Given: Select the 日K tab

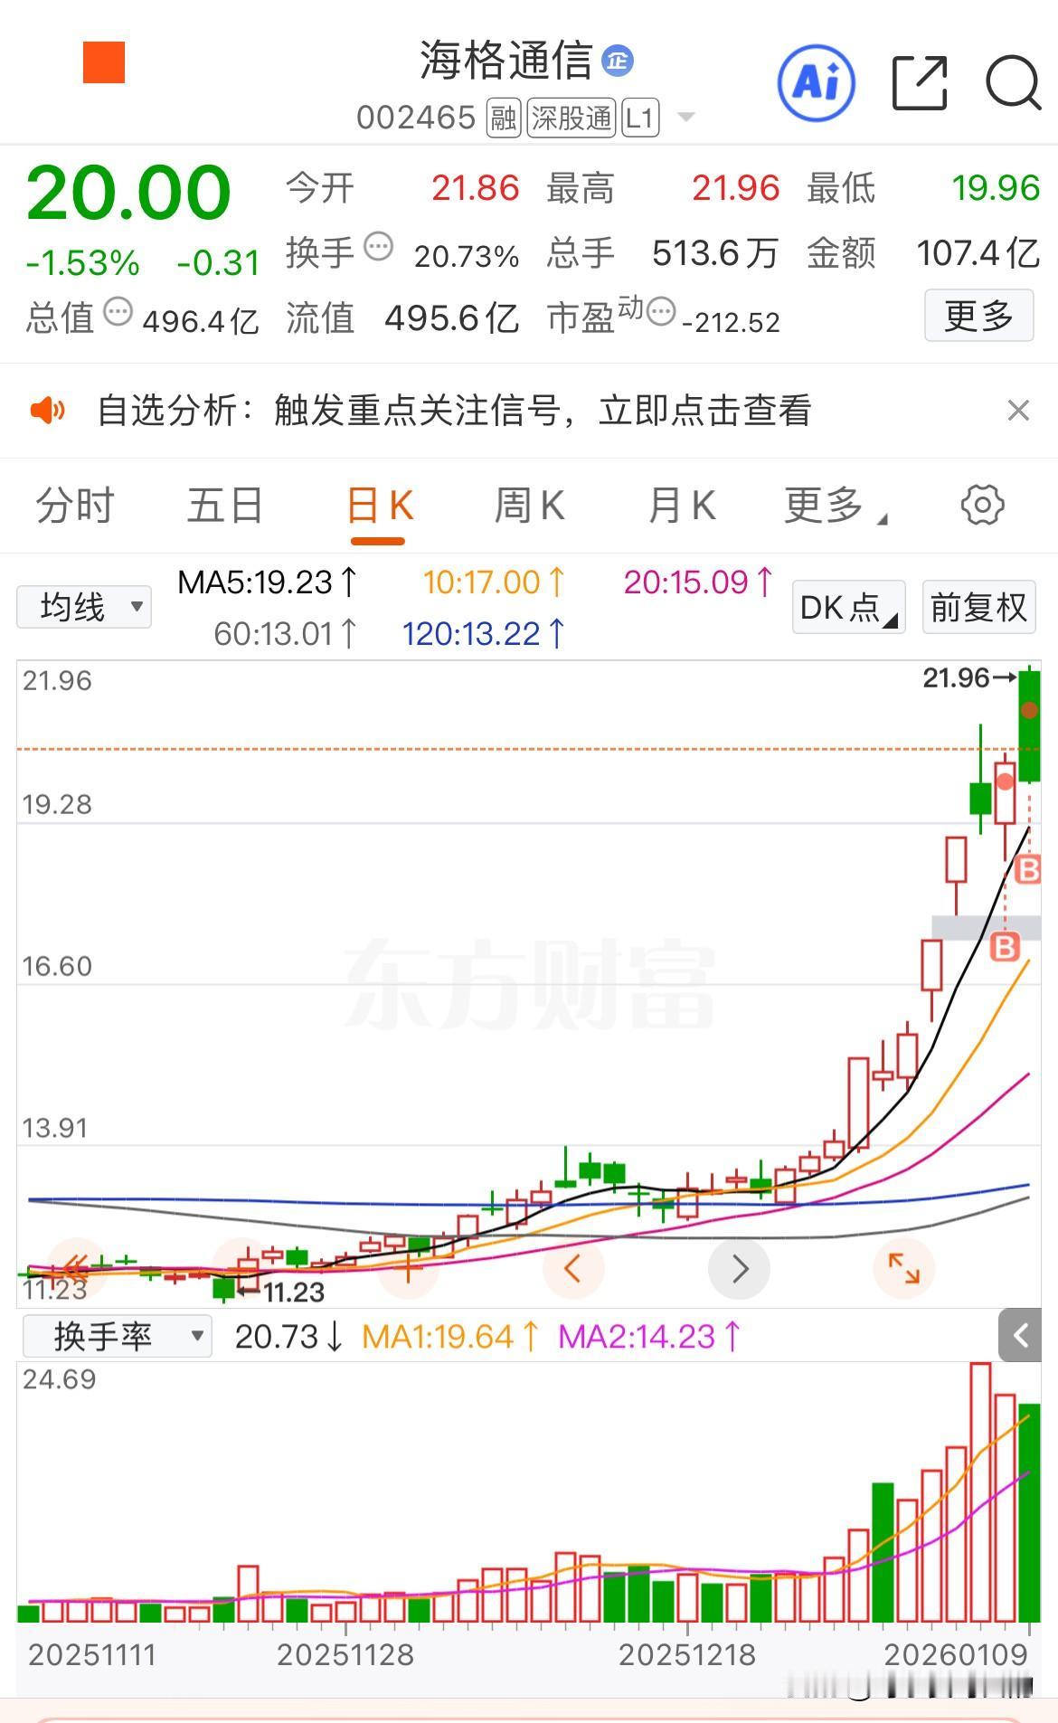Looking at the screenshot, I should [x=380, y=505].
